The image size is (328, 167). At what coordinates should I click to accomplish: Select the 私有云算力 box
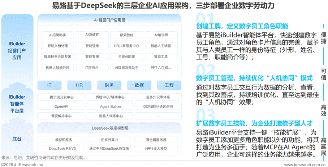pyautogui.click(x=109, y=140)
